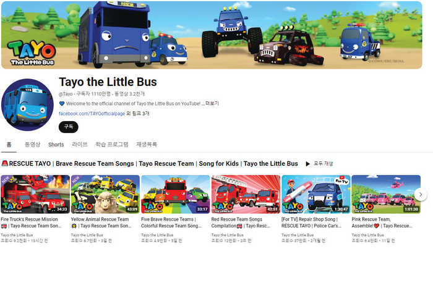Open the Shorts tab
Viewport: 433px width, 288px height.
point(56,145)
